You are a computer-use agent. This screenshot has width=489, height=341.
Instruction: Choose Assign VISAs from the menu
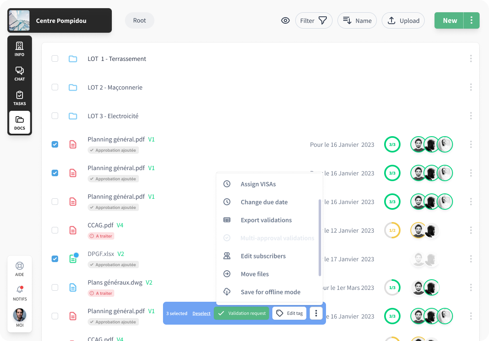pos(258,184)
